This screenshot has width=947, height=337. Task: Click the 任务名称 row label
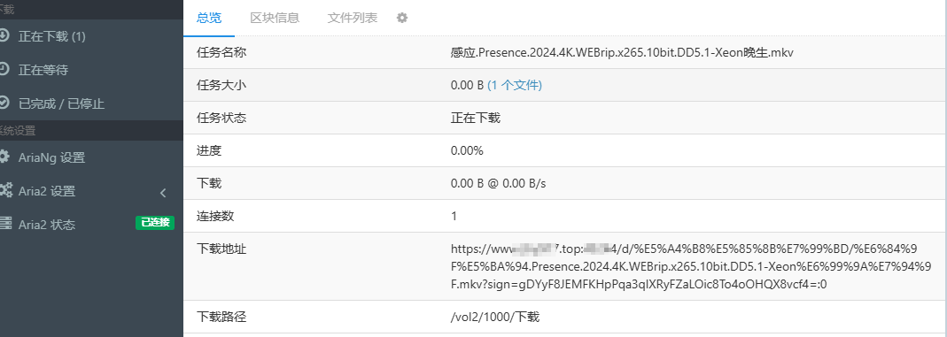[221, 52]
